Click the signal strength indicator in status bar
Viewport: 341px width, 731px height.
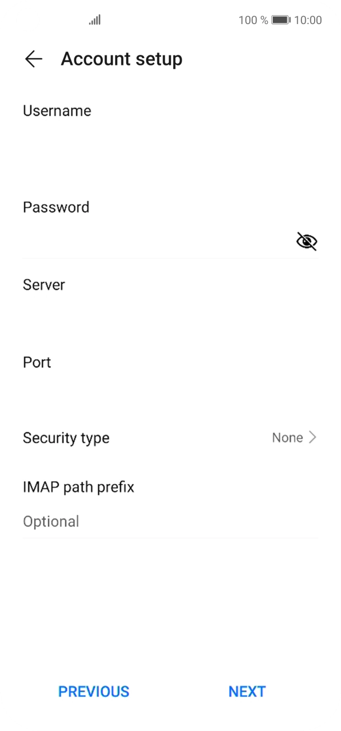(x=94, y=20)
